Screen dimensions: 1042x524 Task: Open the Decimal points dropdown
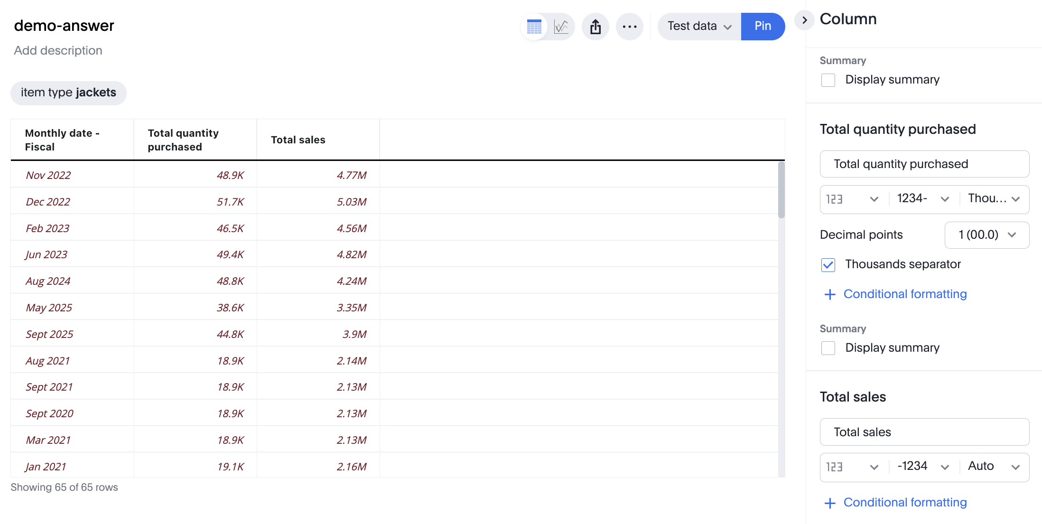coord(986,235)
